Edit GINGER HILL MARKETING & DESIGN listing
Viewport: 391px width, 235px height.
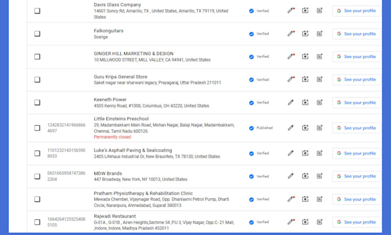point(291,56)
